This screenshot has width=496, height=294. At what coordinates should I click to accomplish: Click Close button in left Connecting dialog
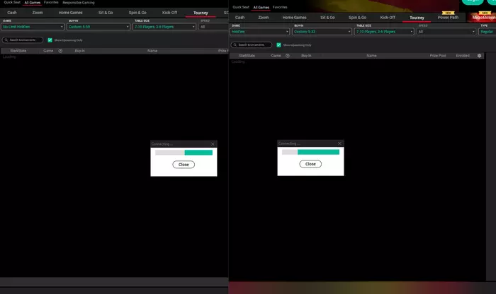(x=184, y=165)
